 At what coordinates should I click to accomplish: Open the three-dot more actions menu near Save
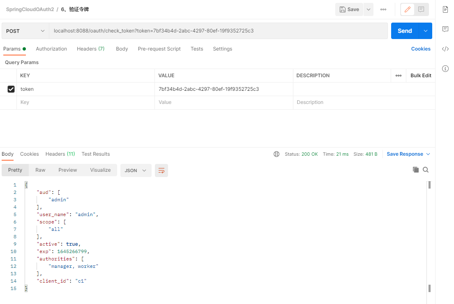tap(383, 9)
